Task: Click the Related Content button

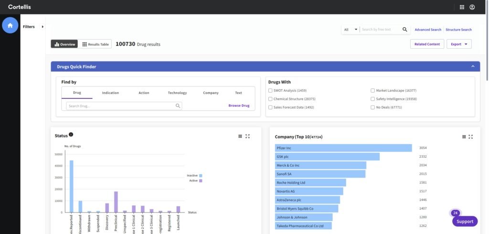Action: 427,44
